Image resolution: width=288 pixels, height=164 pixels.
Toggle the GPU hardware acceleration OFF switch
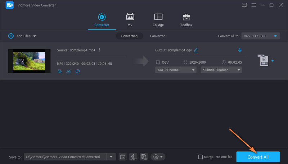tap(144, 157)
